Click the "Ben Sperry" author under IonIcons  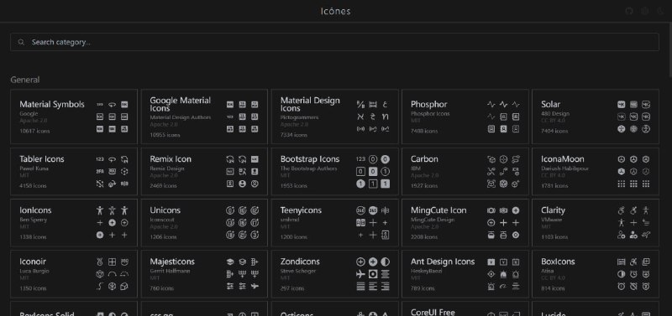point(33,220)
